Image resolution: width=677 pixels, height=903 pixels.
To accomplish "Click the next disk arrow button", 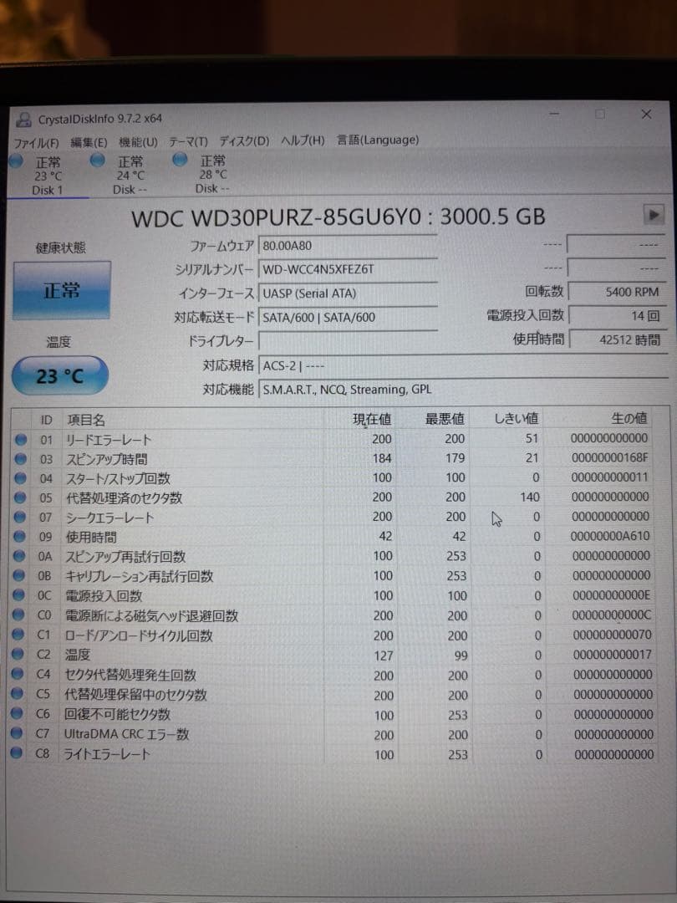I will (x=654, y=215).
